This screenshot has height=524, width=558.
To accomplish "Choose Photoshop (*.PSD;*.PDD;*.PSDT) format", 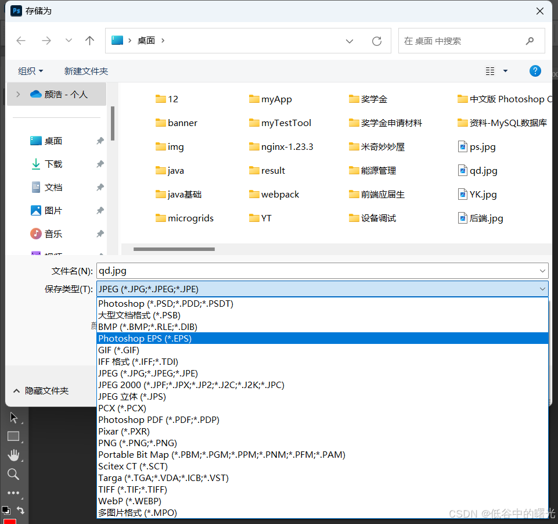I will point(322,304).
